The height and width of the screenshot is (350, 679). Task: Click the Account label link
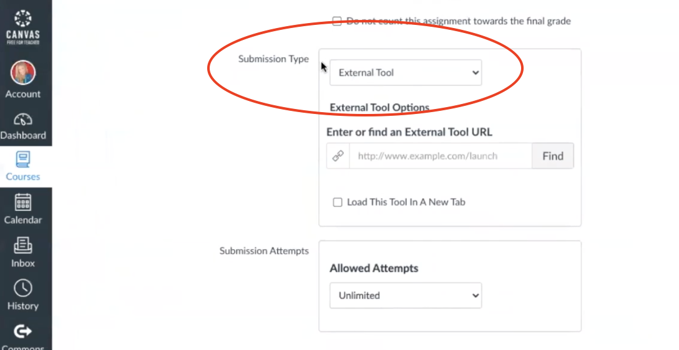click(x=23, y=94)
